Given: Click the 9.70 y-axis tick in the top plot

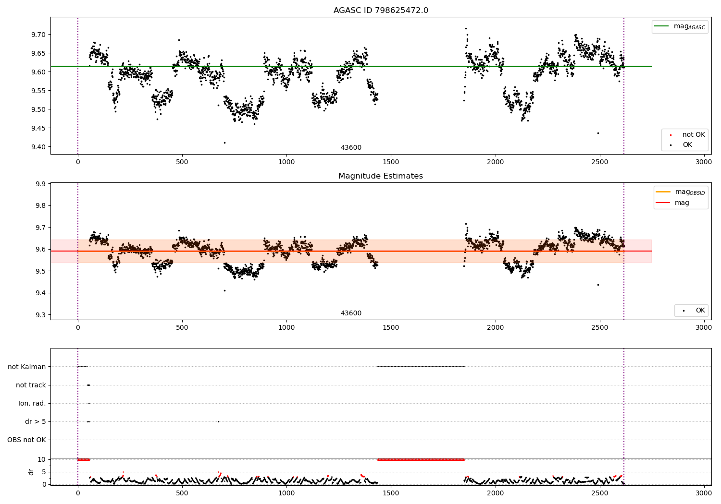Looking at the screenshot, I should tap(39, 35).
